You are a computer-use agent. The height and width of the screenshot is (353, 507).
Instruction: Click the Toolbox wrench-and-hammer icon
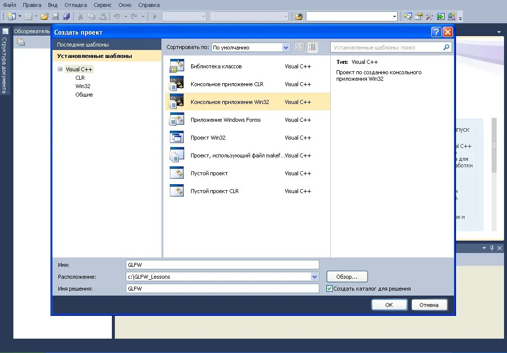[x=430, y=16]
